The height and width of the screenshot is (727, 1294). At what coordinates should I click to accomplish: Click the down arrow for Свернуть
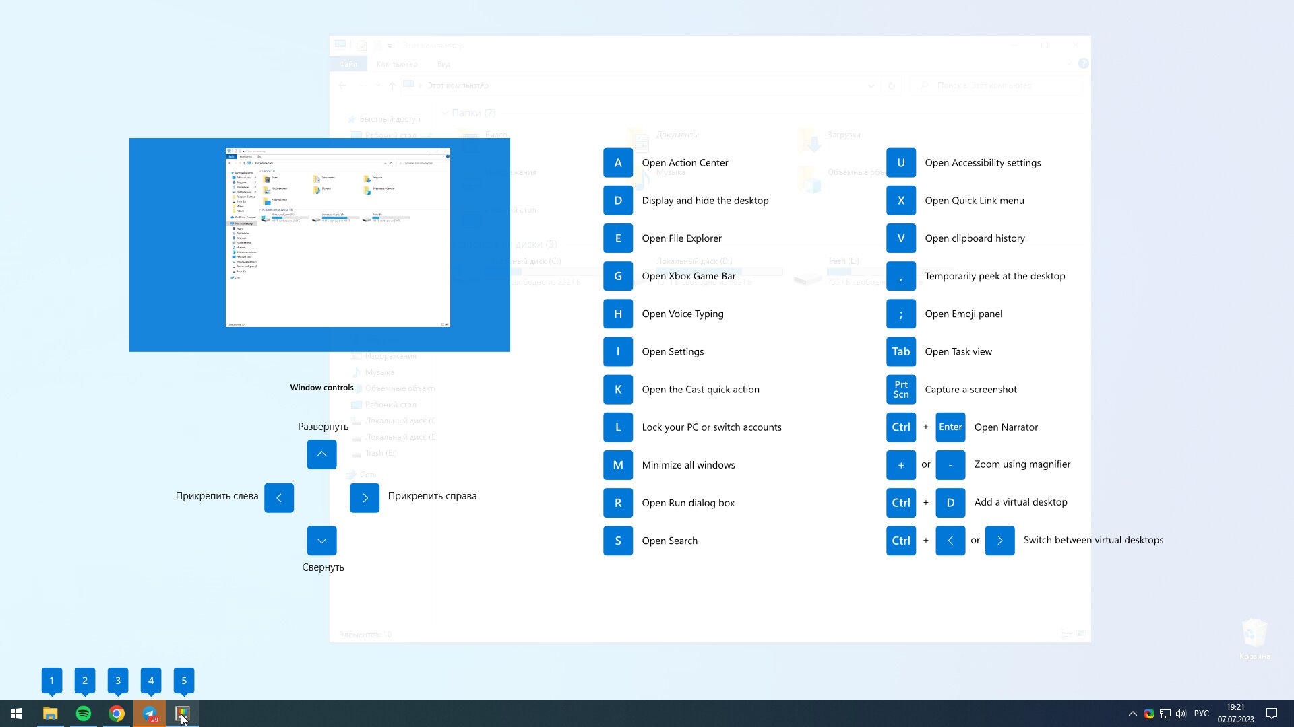(x=321, y=541)
